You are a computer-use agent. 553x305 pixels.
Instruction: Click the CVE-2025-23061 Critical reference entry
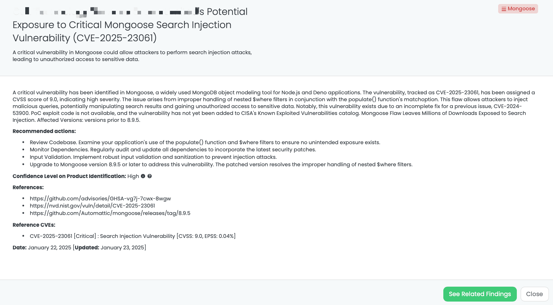click(132, 236)
